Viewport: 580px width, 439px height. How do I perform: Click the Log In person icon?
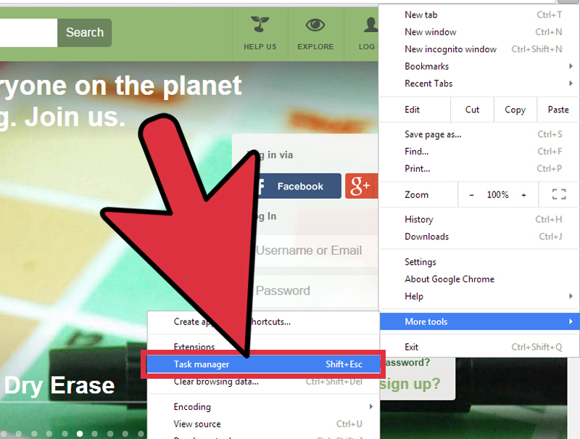370,25
